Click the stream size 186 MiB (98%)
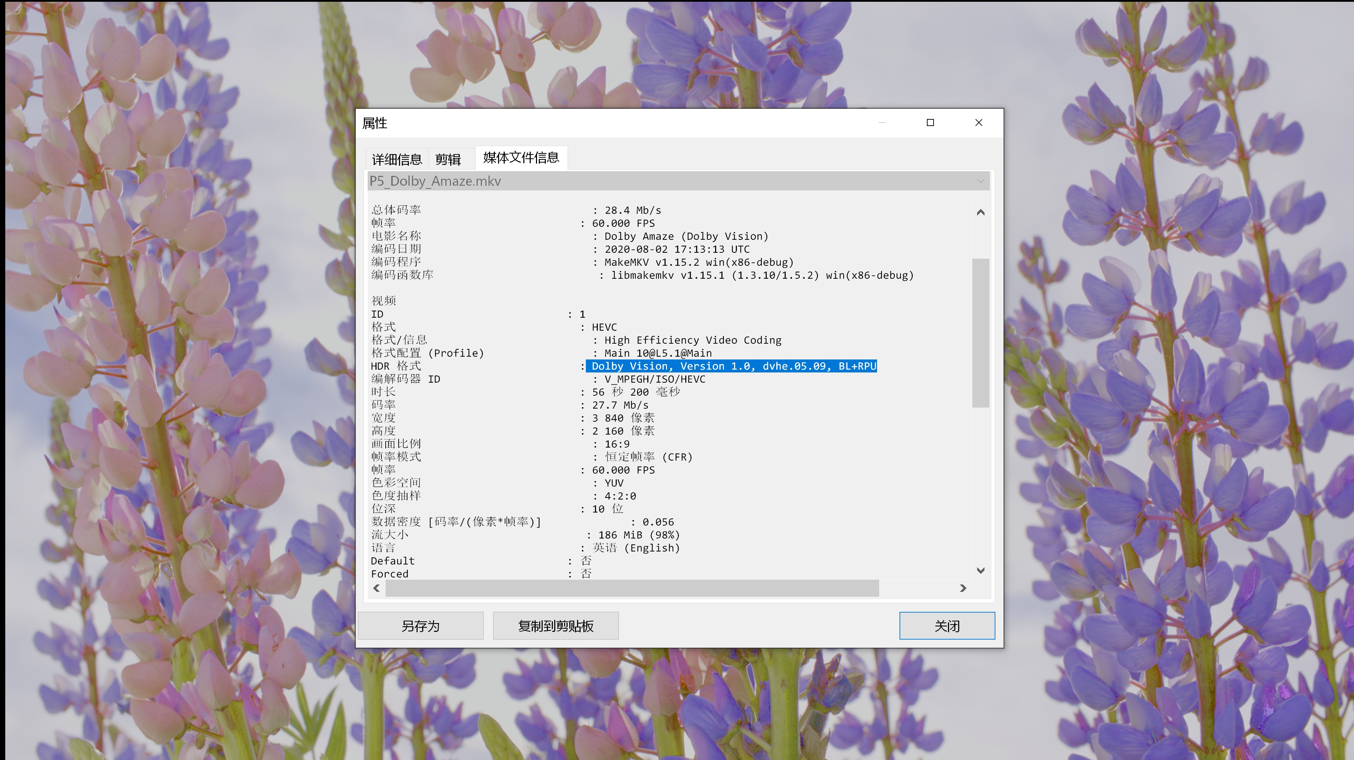Viewport: 1354px width, 760px height. pos(639,535)
